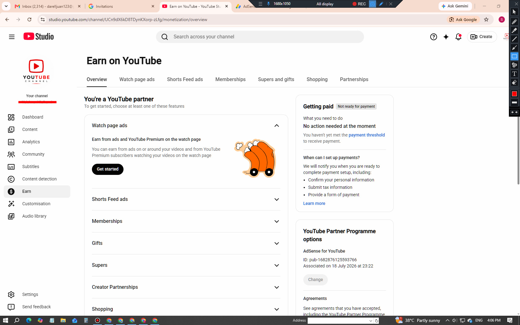The image size is (520, 325).
Task: Open Audio library in the sidebar
Action: click(x=37, y=216)
